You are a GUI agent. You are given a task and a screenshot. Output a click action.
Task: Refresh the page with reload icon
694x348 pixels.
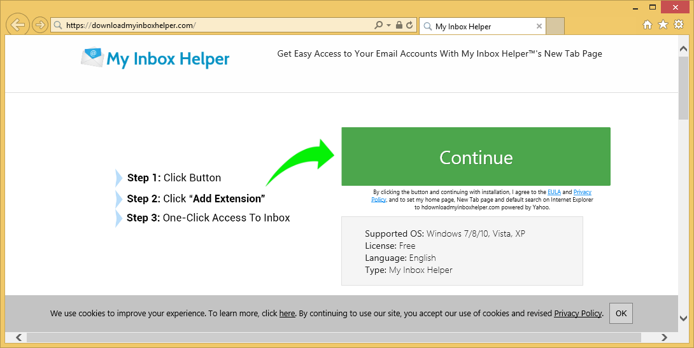coord(409,25)
